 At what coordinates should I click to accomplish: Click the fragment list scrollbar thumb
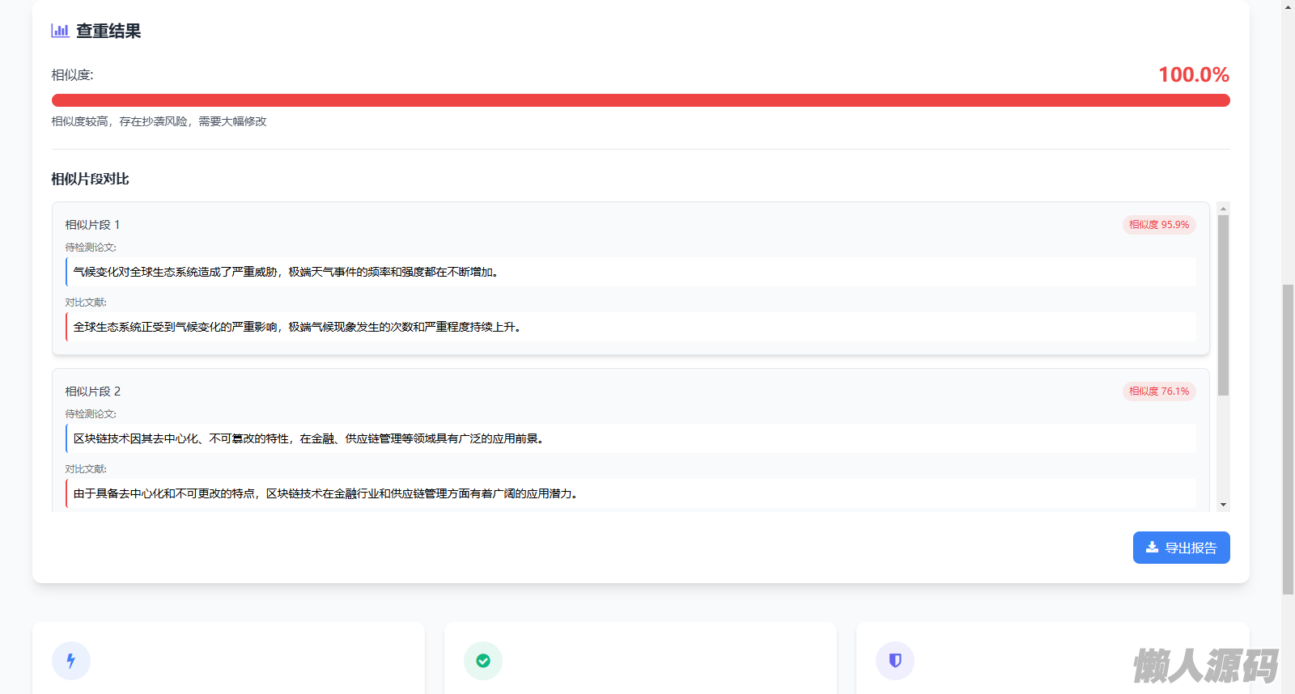[1224, 304]
